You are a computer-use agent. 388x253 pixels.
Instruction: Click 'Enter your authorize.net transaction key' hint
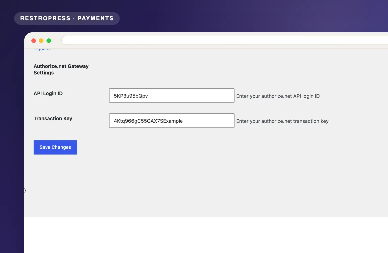282,121
